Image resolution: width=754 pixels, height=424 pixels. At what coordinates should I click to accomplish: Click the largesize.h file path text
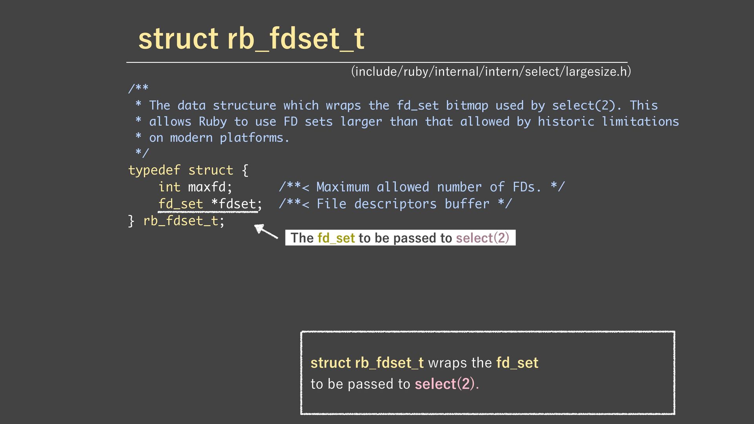click(491, 71)
